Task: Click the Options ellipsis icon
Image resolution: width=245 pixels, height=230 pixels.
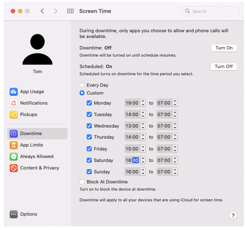Action: 14,214
